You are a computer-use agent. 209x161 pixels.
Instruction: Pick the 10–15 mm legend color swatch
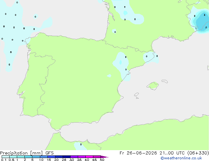coord(44,157)
